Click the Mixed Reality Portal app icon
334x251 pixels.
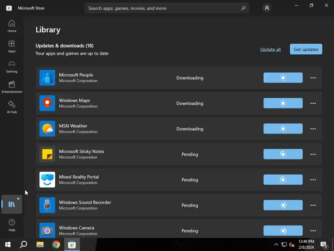47,180
